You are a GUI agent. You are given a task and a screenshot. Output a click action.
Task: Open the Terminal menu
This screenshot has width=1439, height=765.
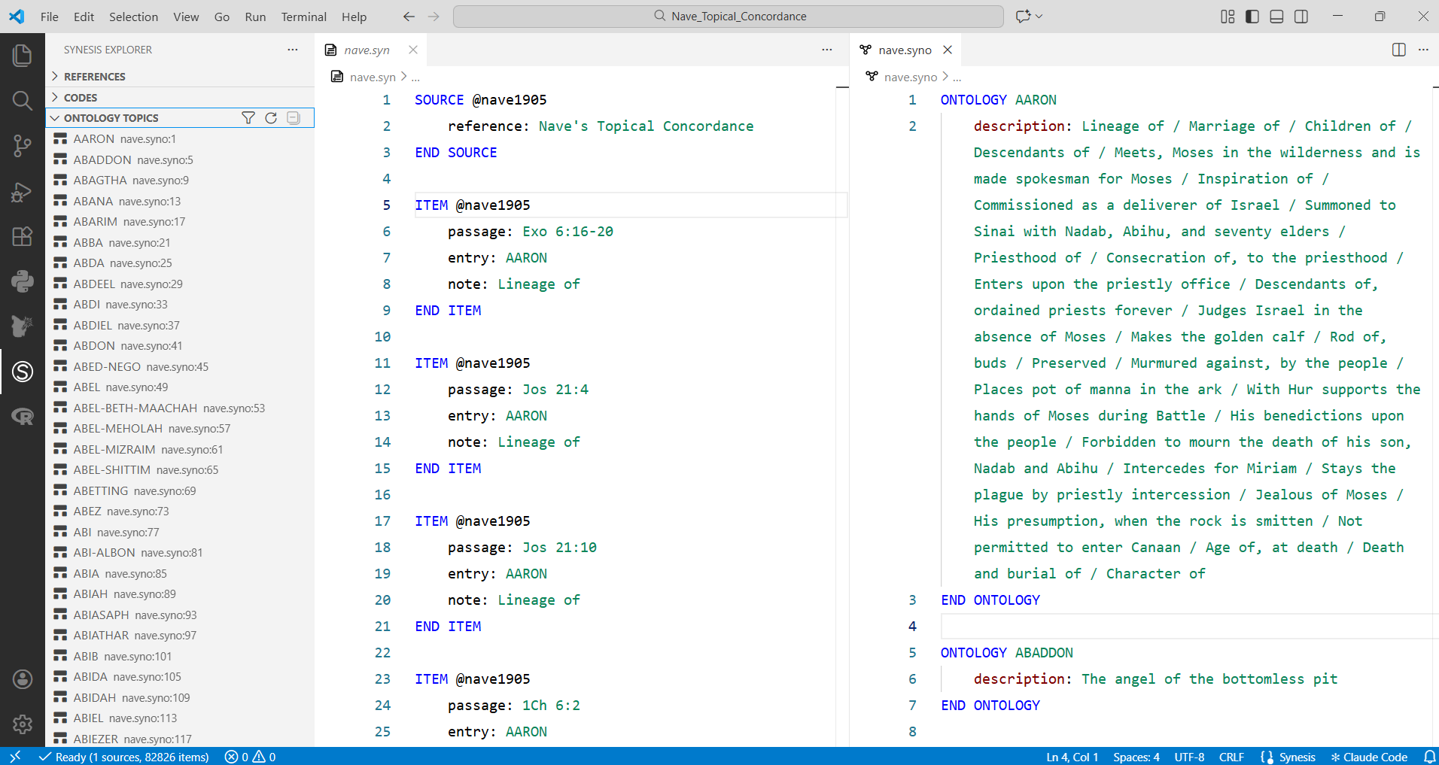[x=303, y=17]
